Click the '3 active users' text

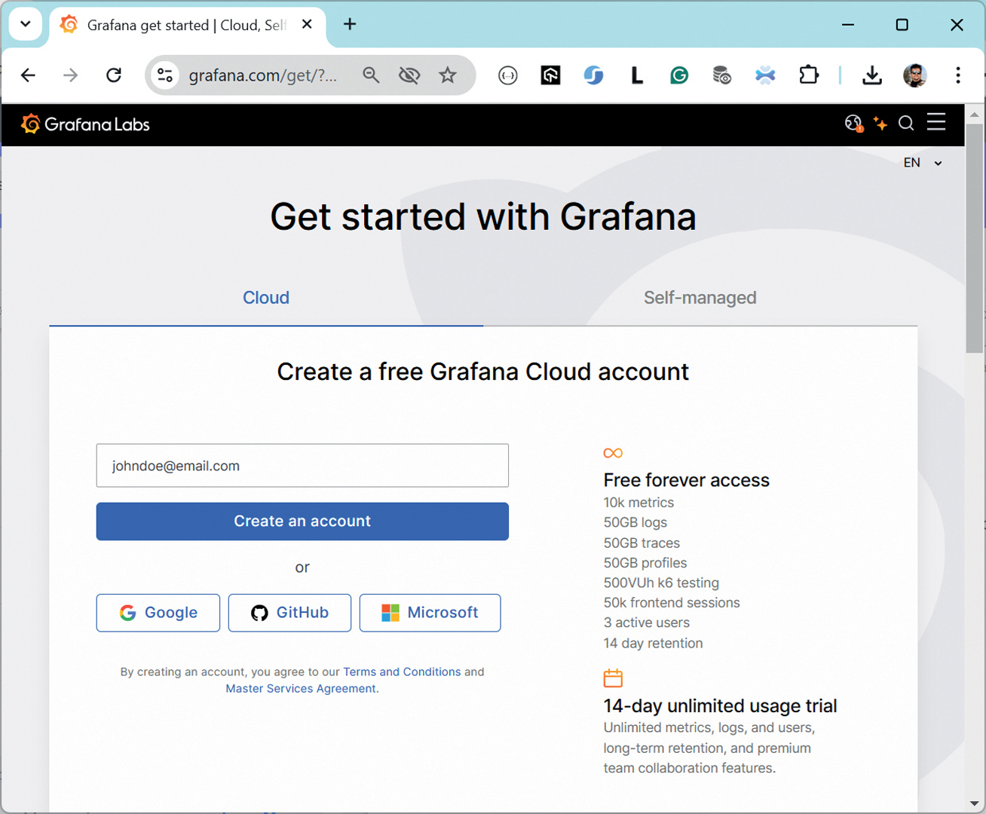tap(646, 623)
